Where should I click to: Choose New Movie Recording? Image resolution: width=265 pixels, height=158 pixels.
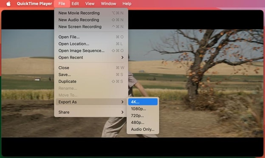91,13
